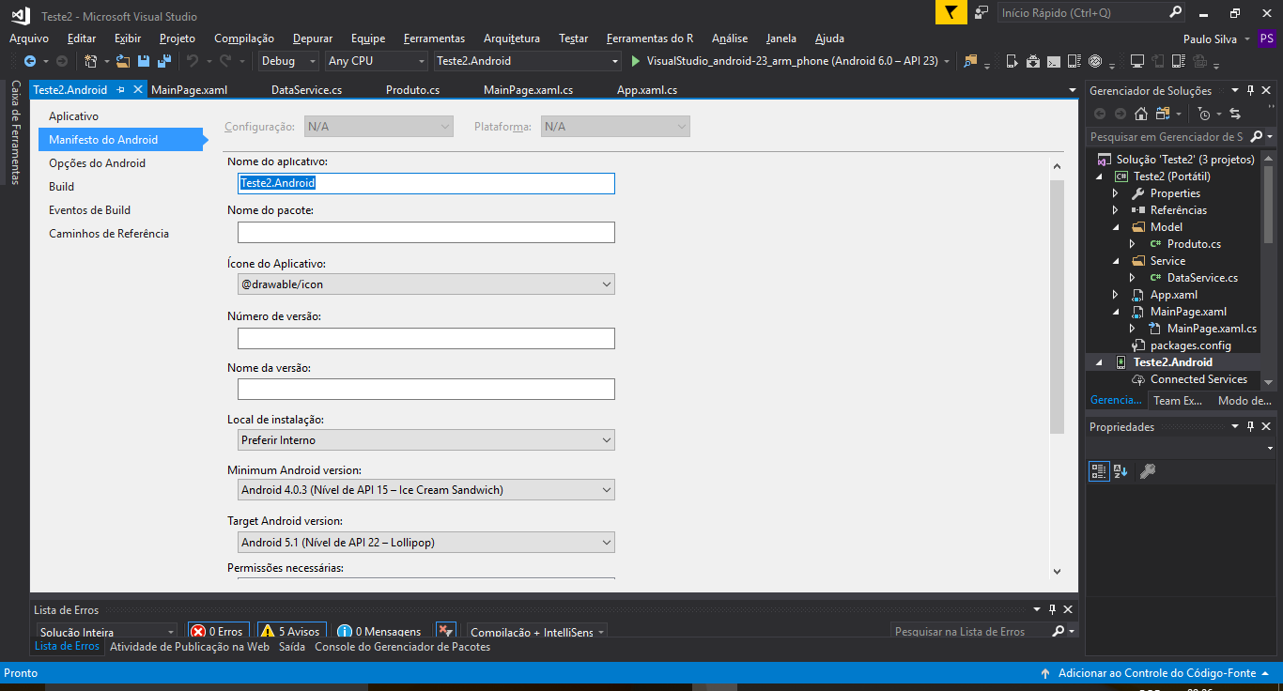Open the Debug configuration dropdown

289,61
